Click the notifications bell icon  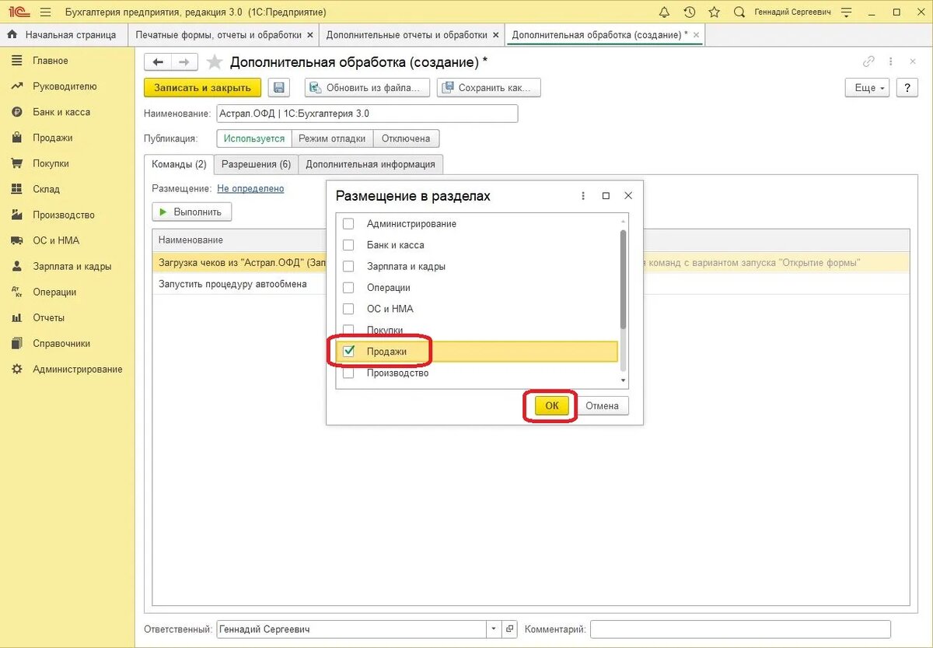[x=664, y=12]
